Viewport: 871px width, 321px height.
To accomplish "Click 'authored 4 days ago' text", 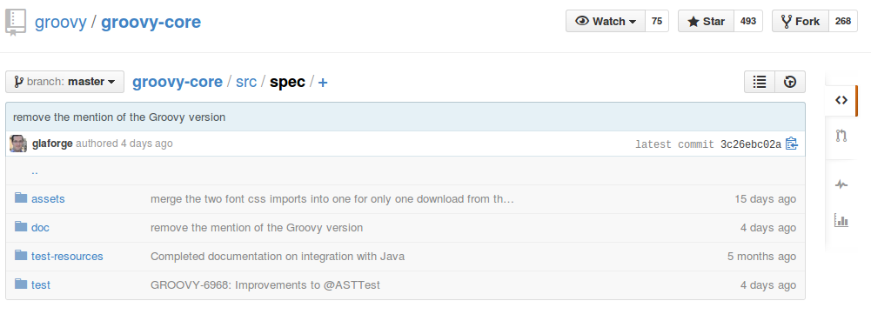I will click(x=124, y=144).
